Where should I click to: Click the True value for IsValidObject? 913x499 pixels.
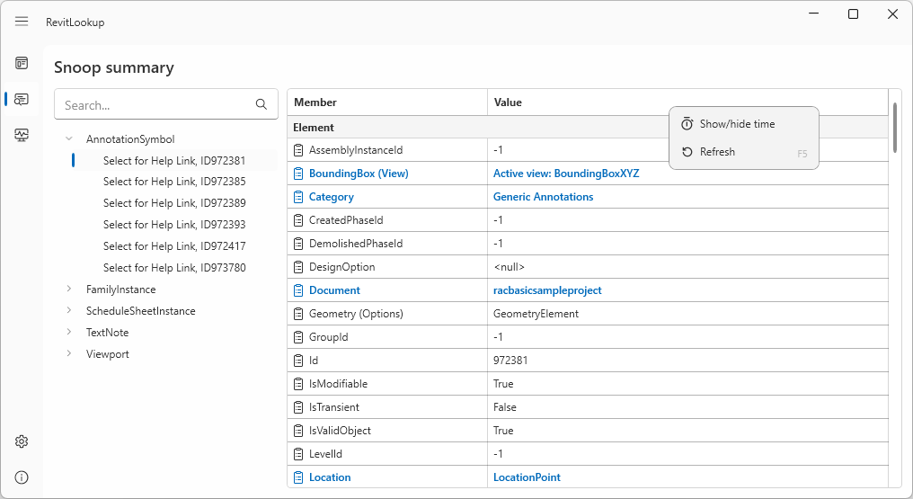[503, 431]
